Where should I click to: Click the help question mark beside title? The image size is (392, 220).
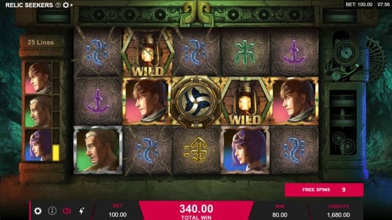point(58,5)
